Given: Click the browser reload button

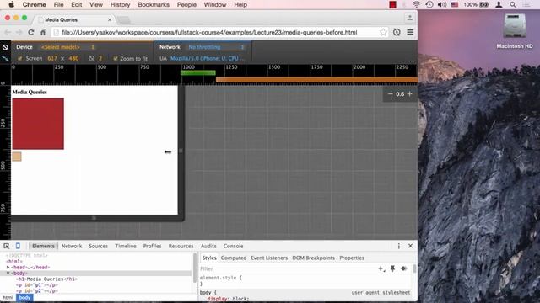Looking at the screenshot, I should [x=31, y=32].
